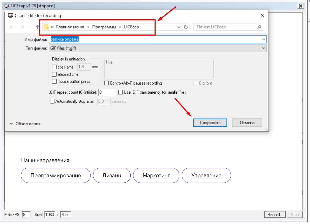Go back with the left arrow icon

[x=12, y=27]
